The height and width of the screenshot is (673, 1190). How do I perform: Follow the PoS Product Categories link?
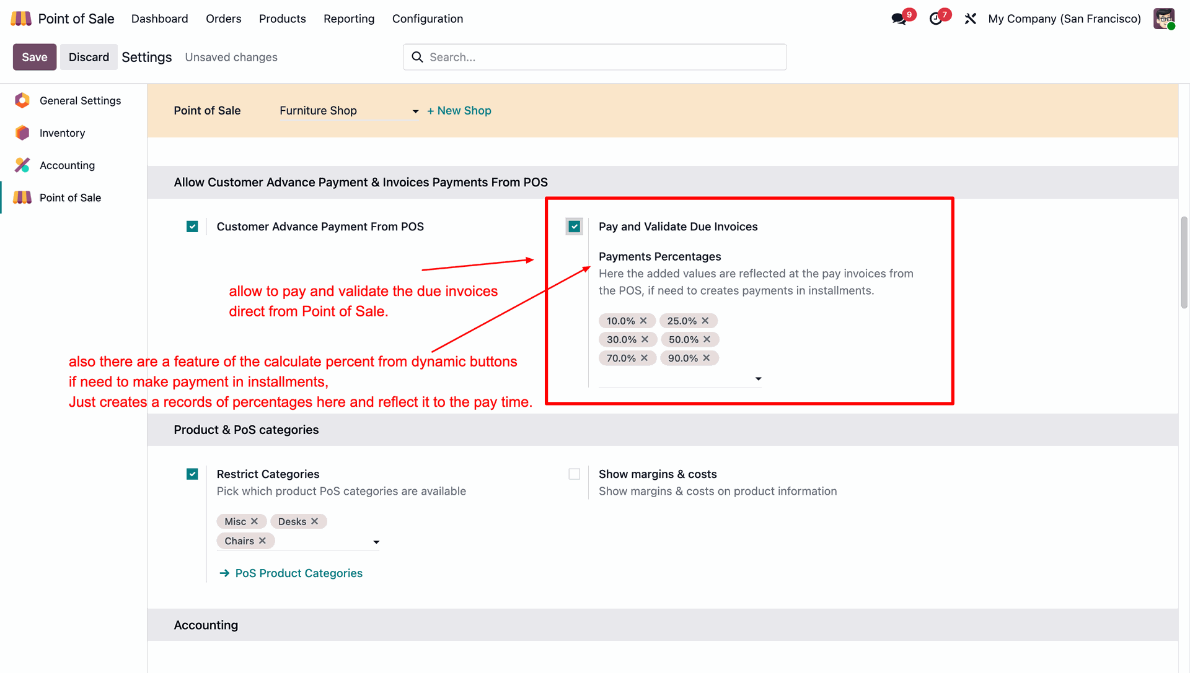point(298,573)
